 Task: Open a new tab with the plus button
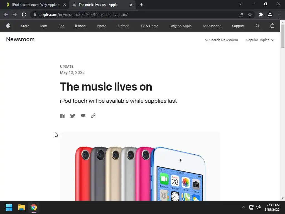point(142,5)
